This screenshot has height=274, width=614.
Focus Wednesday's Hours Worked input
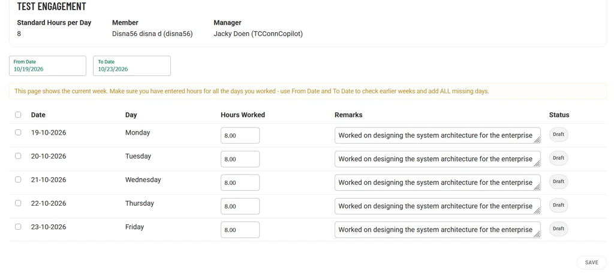coord(240,182)
